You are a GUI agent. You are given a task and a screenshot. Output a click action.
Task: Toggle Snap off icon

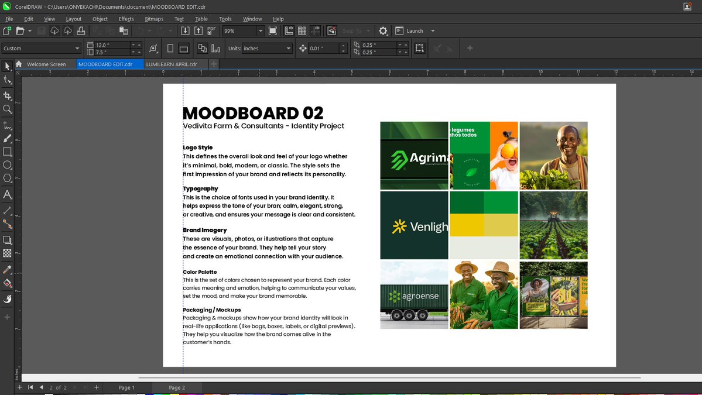point(332,31)
